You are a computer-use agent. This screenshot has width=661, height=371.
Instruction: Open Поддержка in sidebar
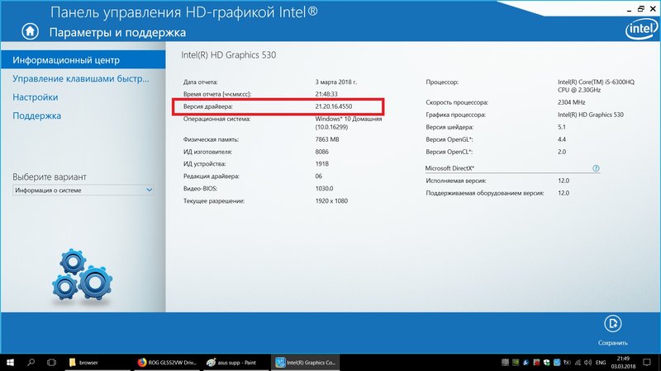pyautogui.click(x=36, y=115)
